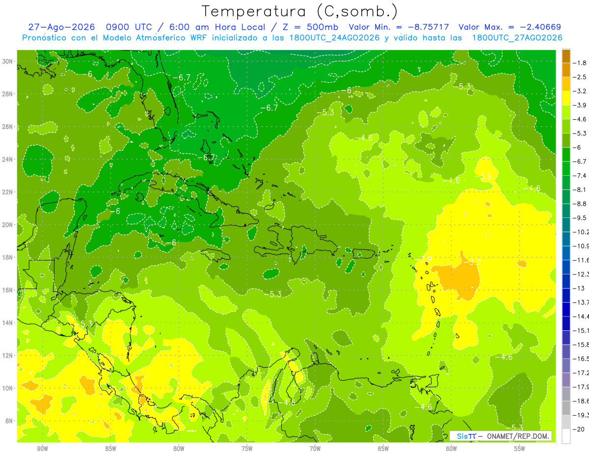Click the dark orange top swatch of colorbar
589x455 pixels.
(566, 56)
